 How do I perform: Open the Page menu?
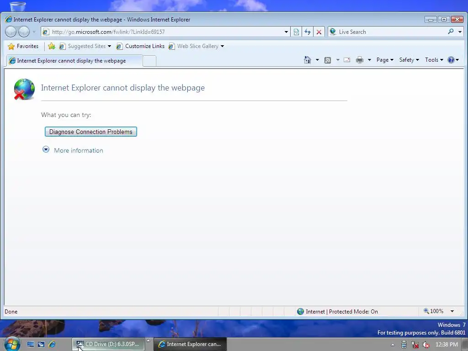tap(385, 60)
